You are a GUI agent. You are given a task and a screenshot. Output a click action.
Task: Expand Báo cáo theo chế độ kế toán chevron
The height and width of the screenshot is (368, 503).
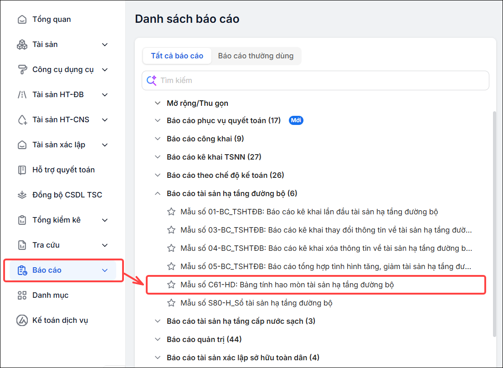[x=158, y=175]
